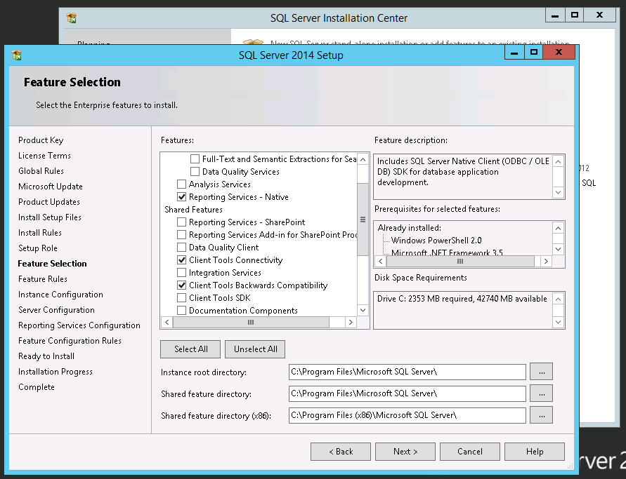The width and height of the screenshot is (626, 479).
Task: Click Prerequisites horizontal scrollbar thumb
Action: click(460, 261)
